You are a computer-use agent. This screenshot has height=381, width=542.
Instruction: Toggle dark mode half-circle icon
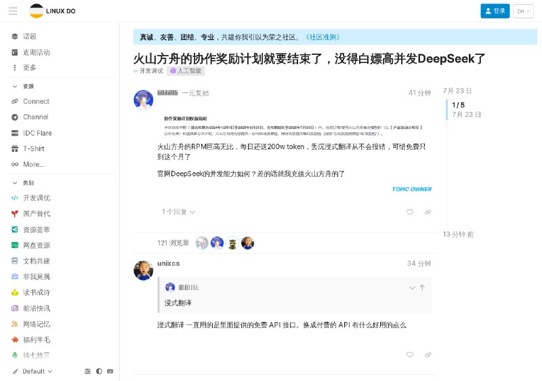[99, 371]
